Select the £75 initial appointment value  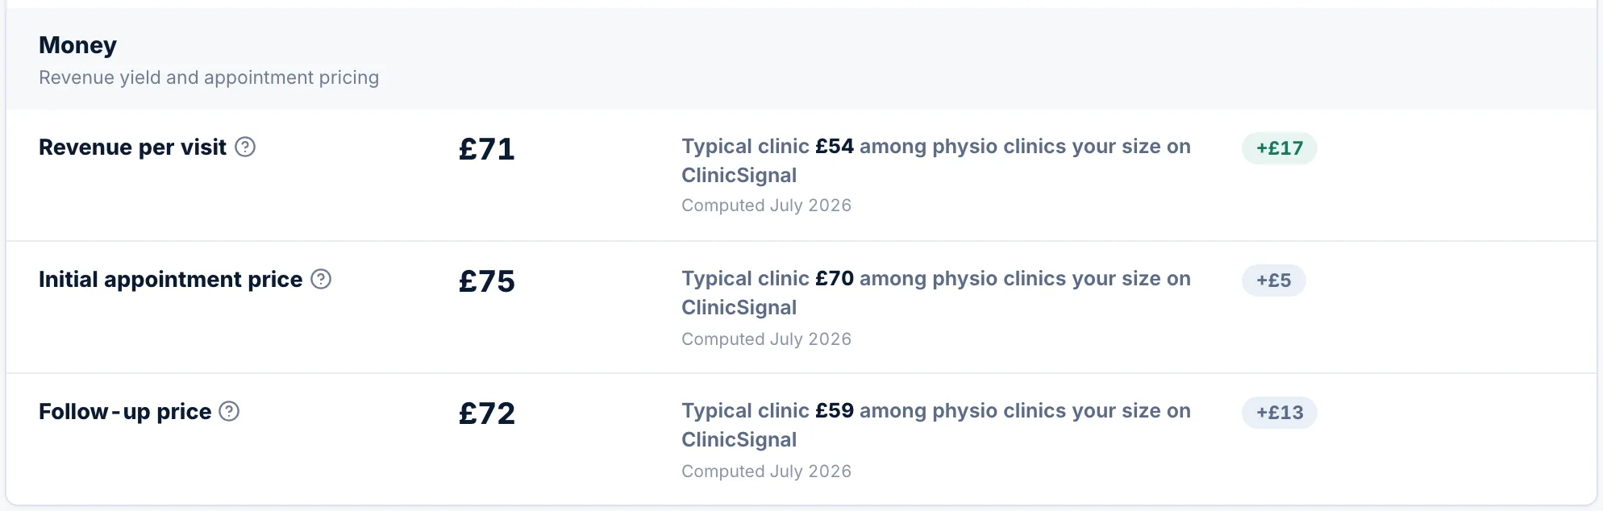(x=486, y=281)
